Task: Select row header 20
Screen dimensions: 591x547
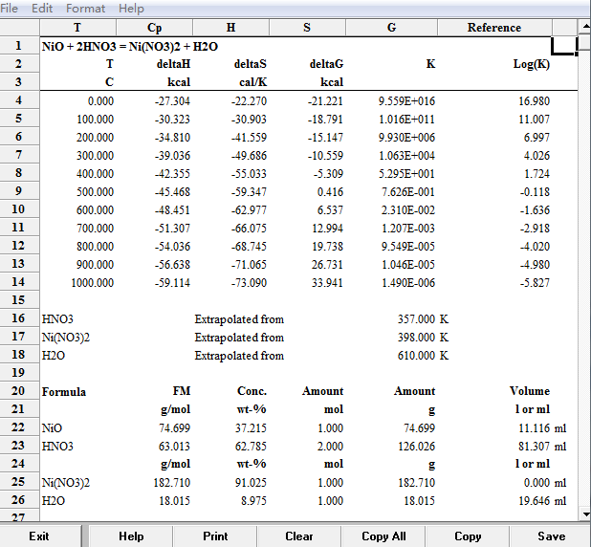Action: coord(19,391)
